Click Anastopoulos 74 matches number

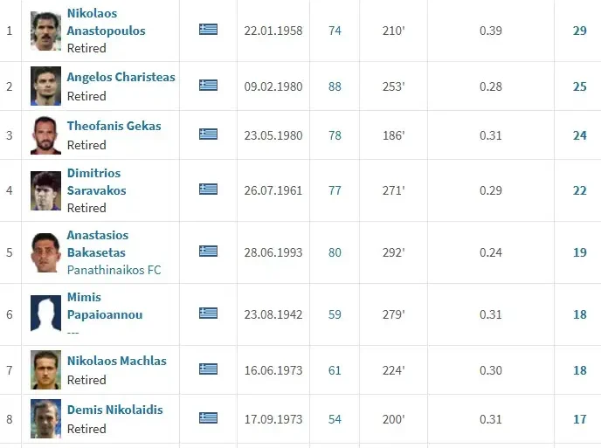tap(335, 31)
